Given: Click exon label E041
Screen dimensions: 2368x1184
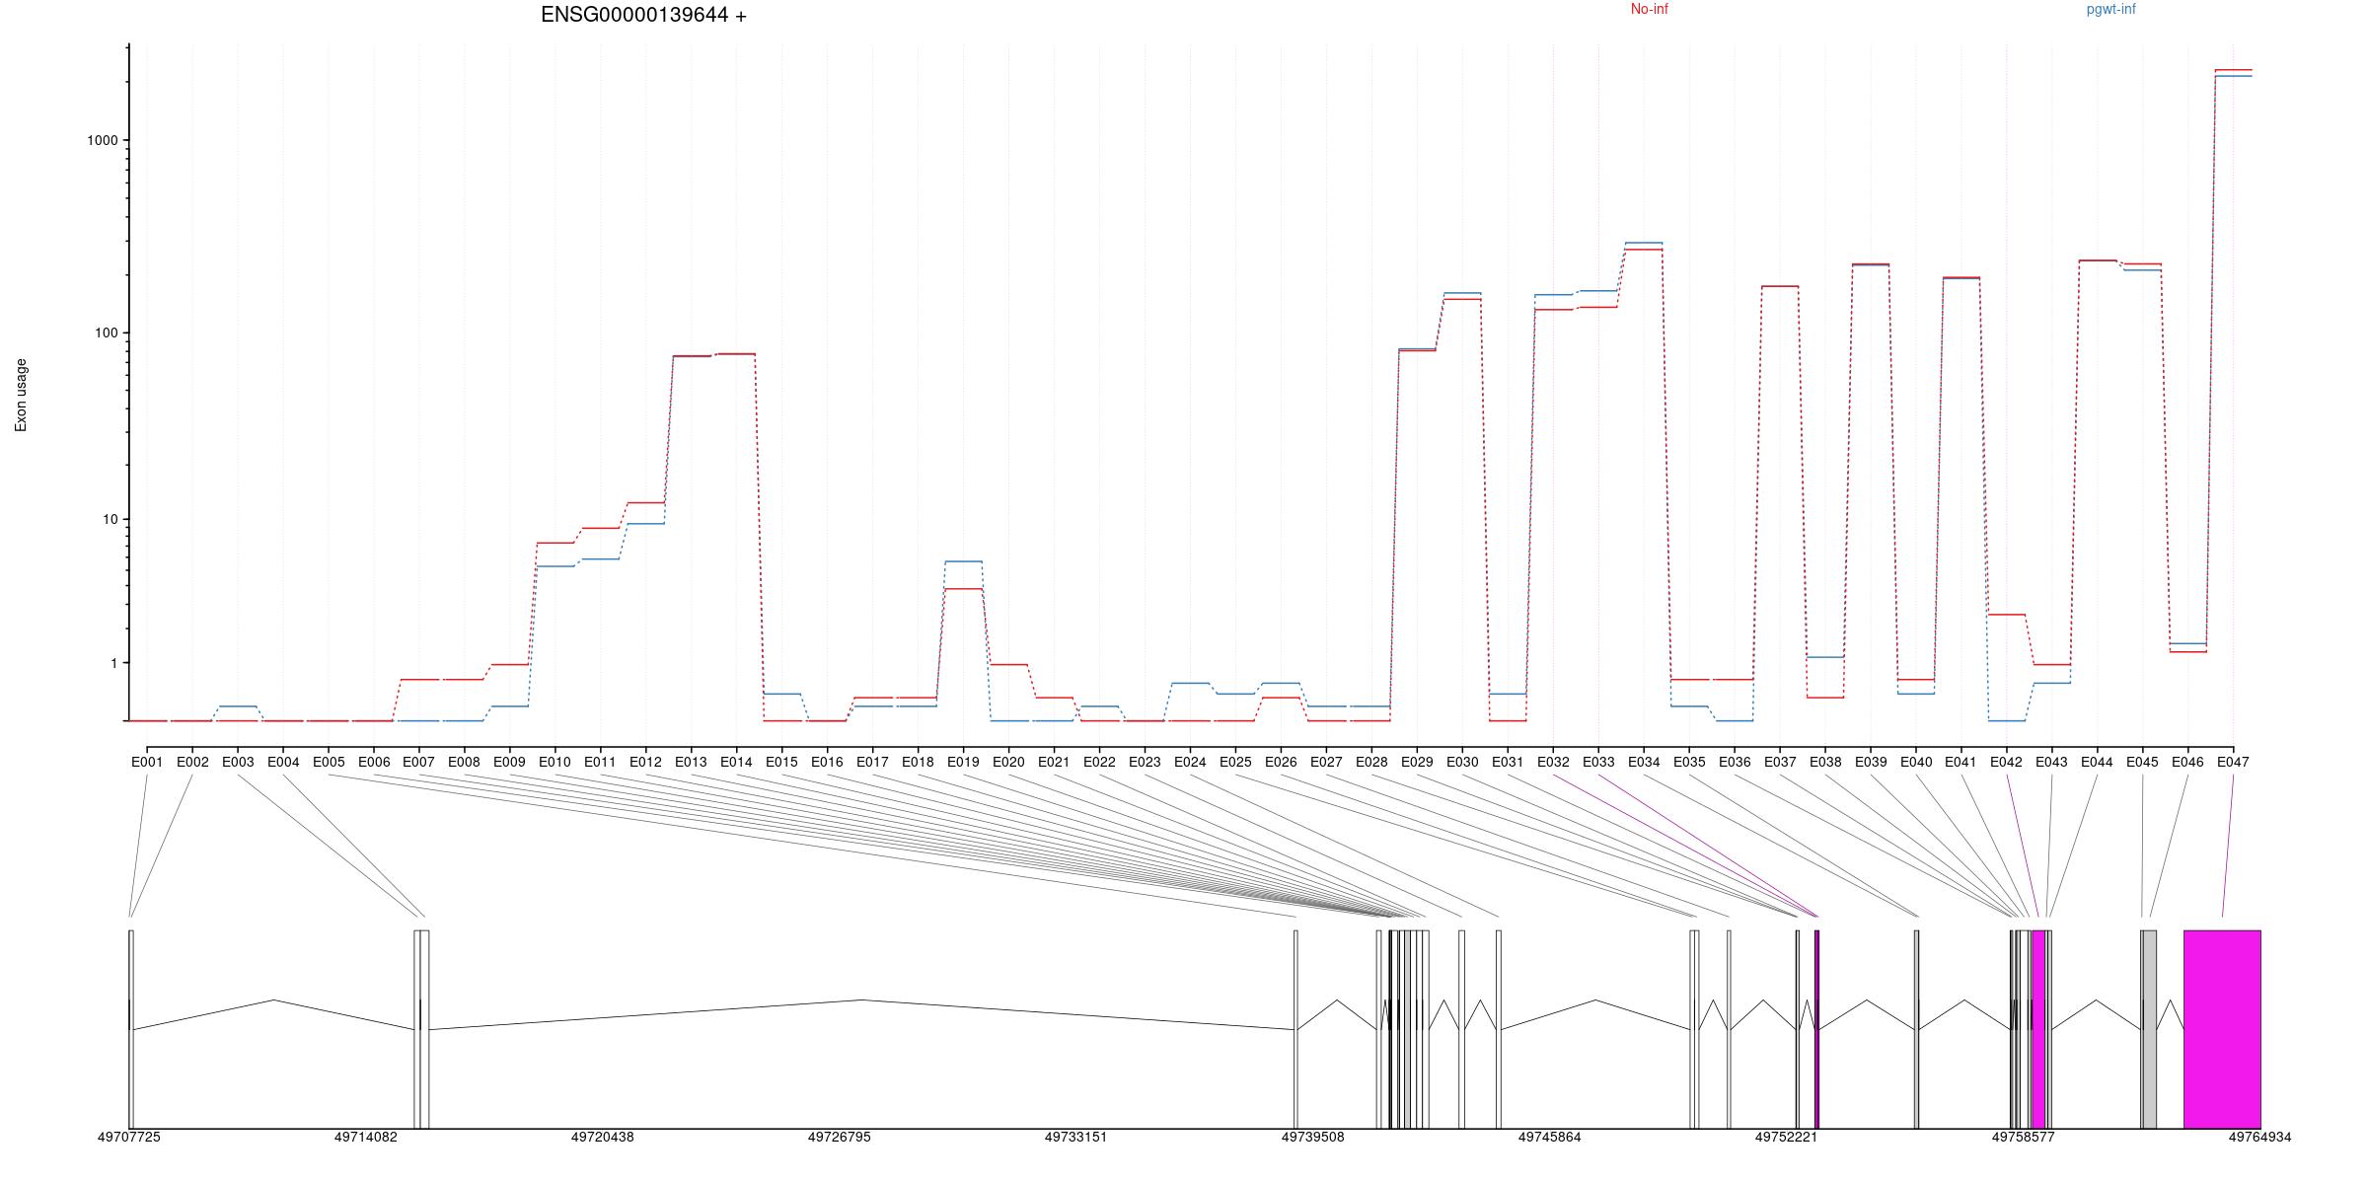Looking at the screenshot, I should click(1961, 762).
